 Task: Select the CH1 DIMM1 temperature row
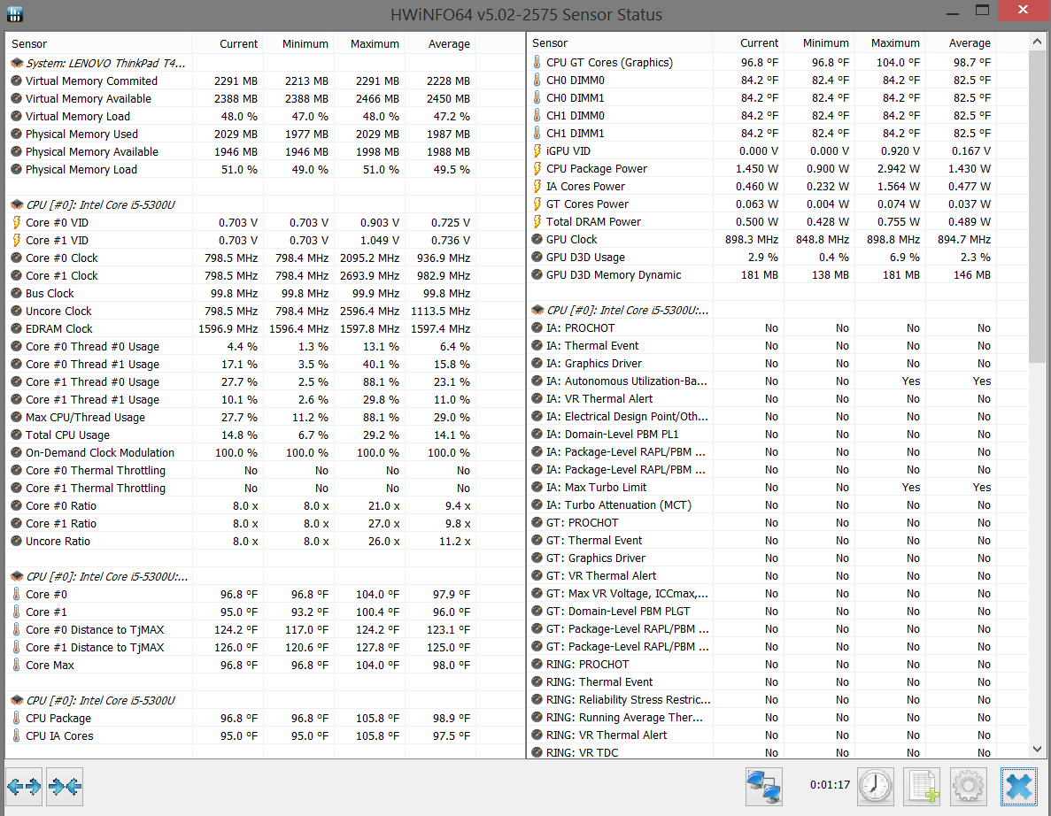pyautogui.click(x=761, y=133)
